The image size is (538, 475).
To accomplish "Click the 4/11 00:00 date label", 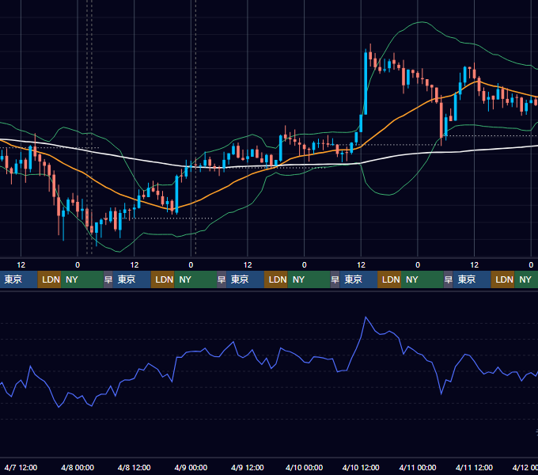I will click(x=418, y=467).
